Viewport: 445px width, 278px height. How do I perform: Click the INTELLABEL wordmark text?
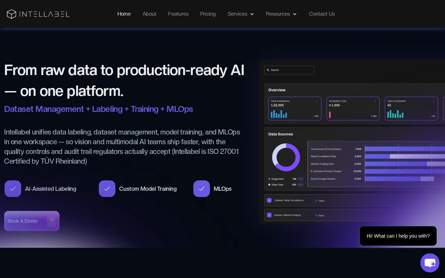tap(44, 14)
